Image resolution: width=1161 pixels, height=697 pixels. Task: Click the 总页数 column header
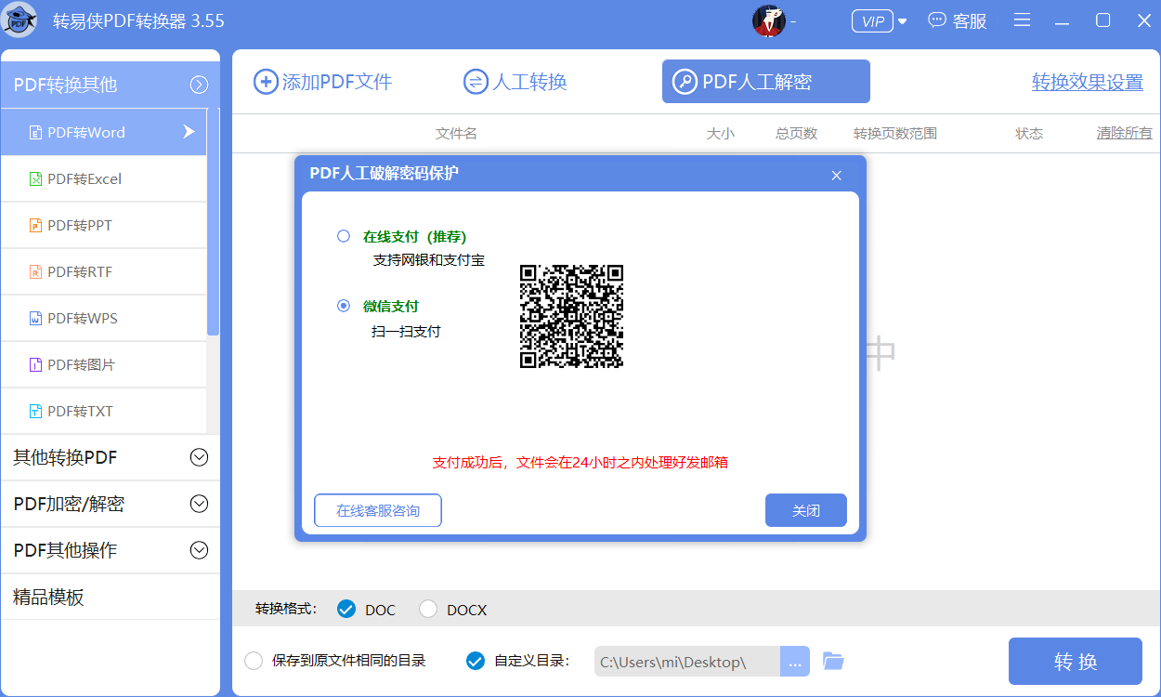(796, 133)
